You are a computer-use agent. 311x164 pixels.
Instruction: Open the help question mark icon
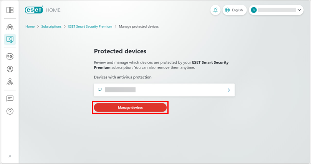[x=10, y=111]
